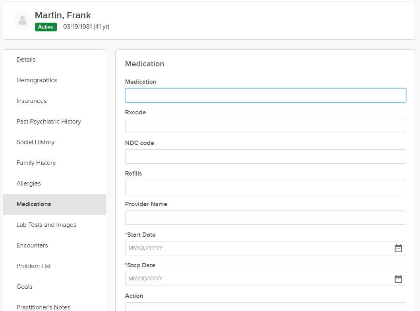Click the NDC code text box
This screenshot has height=311, width=420.
pyautogui.click(x=265, y=156)
